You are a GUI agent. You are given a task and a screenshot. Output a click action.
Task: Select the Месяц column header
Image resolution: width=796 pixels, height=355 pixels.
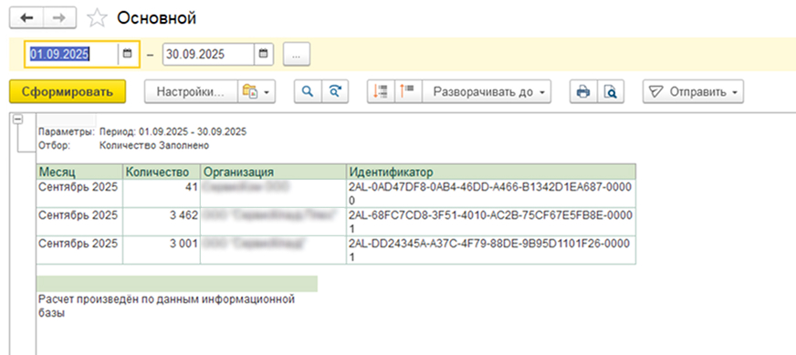point(79,172)
